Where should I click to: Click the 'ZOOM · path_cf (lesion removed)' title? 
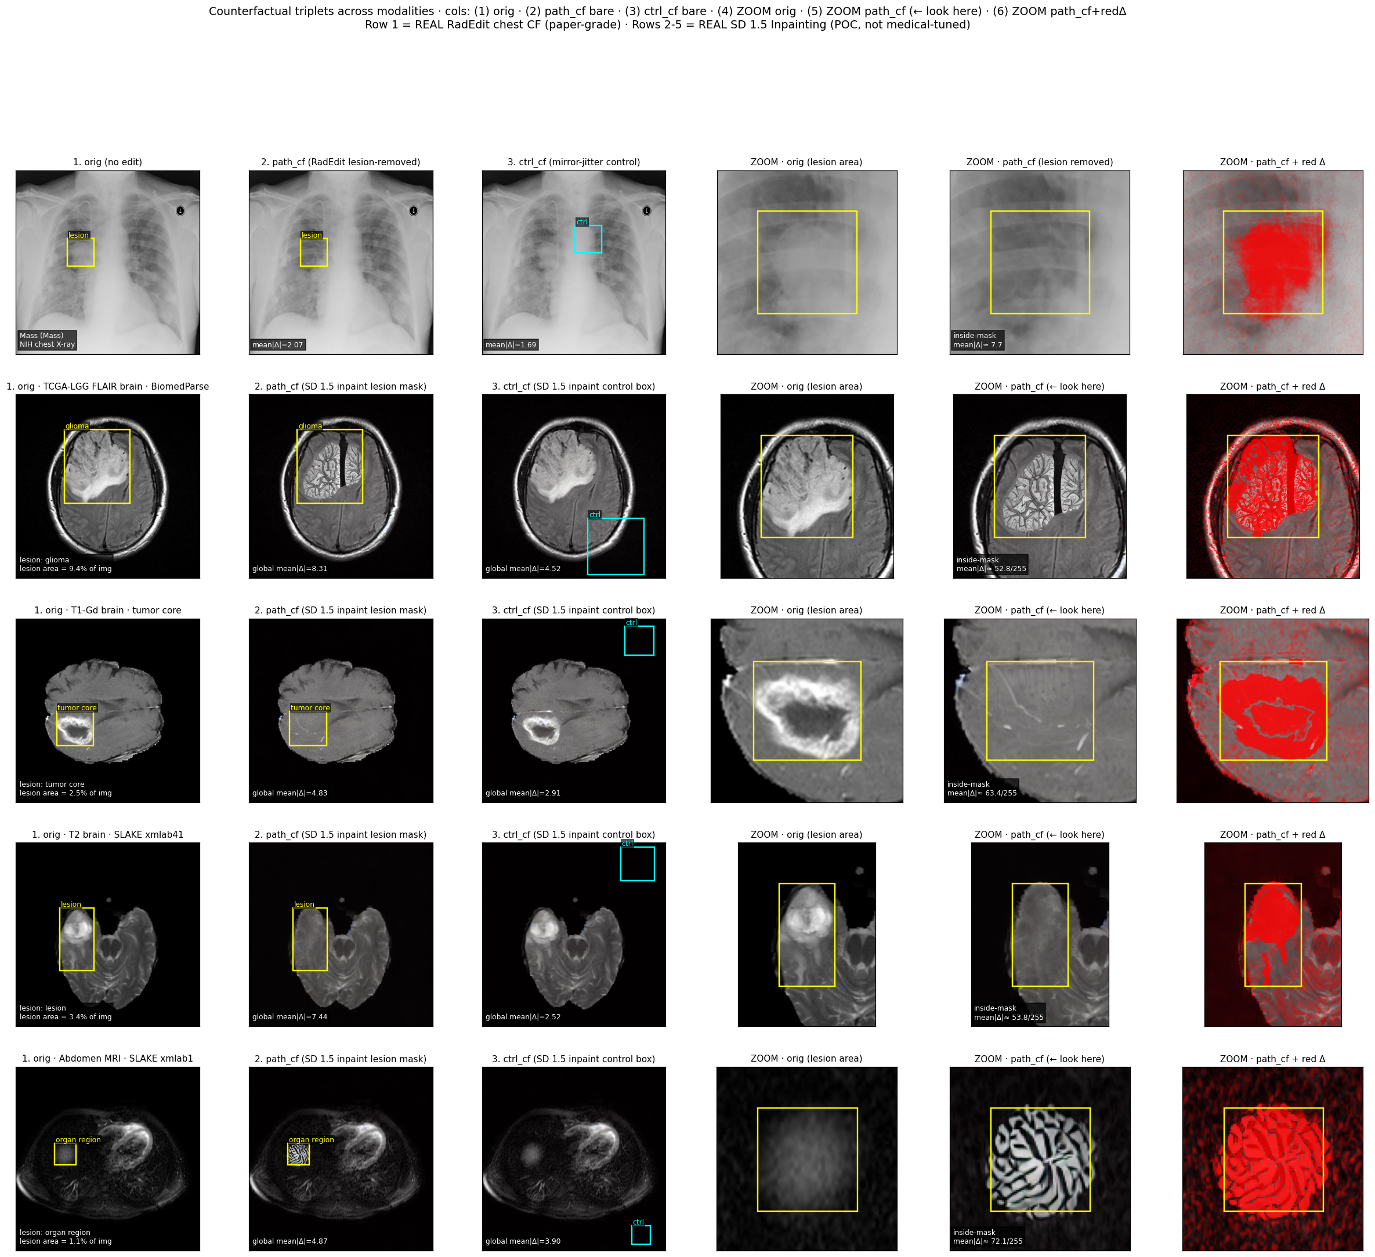coord(1040,162)
